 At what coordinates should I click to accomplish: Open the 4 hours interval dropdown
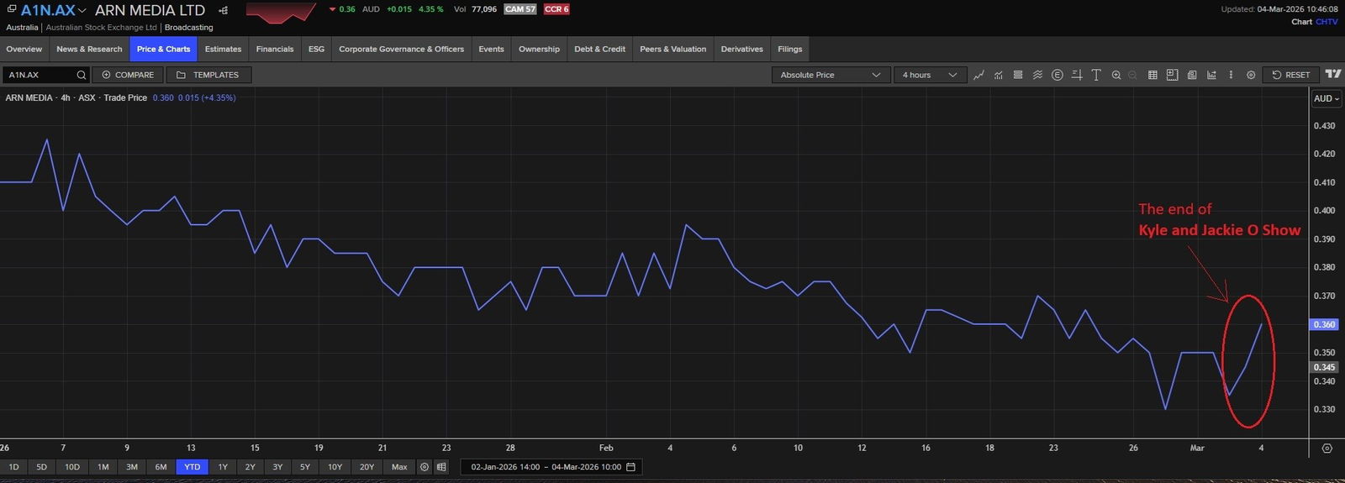click(x=931, y=75)
